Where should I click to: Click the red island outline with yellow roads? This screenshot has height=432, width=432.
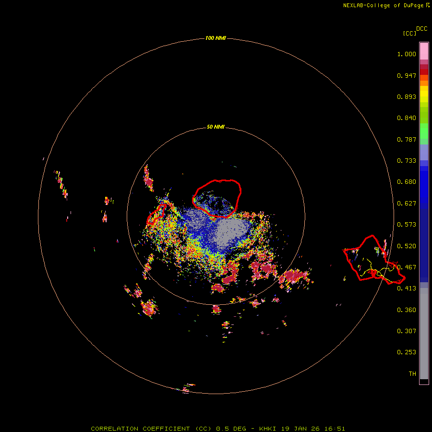pos(373,260)
